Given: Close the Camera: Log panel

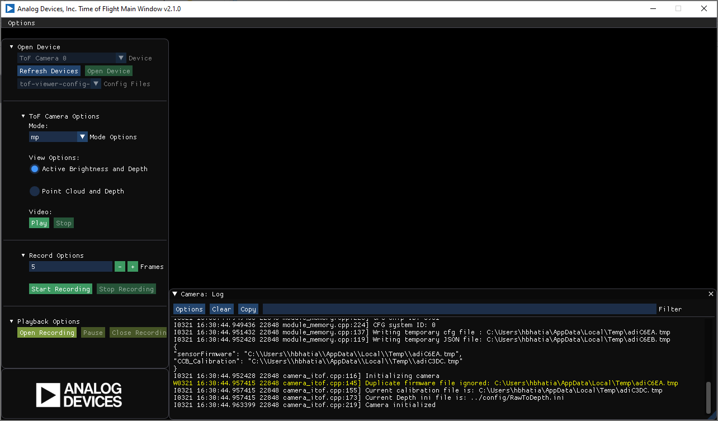Looking at the screenshot, I should pos(711,294).
